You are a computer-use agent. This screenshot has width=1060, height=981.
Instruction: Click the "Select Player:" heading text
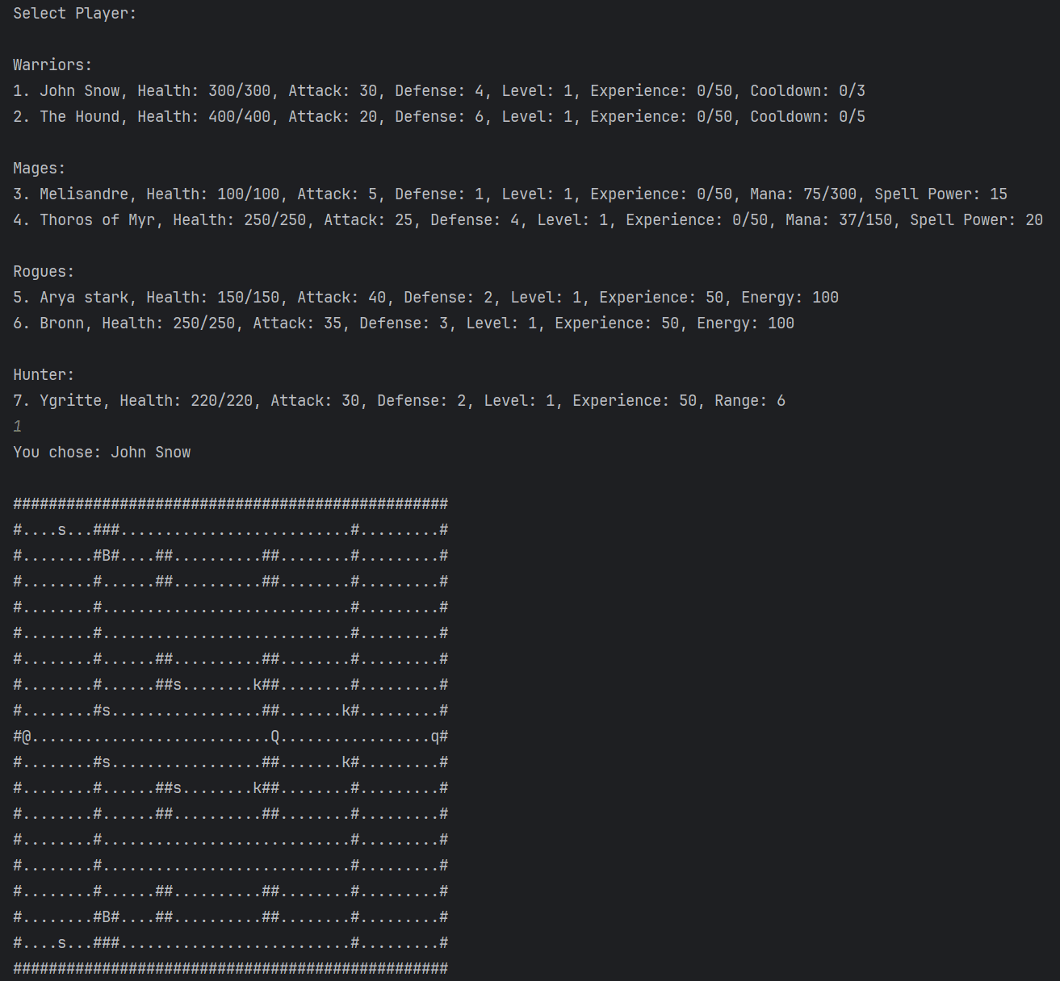tap(74, 14)
